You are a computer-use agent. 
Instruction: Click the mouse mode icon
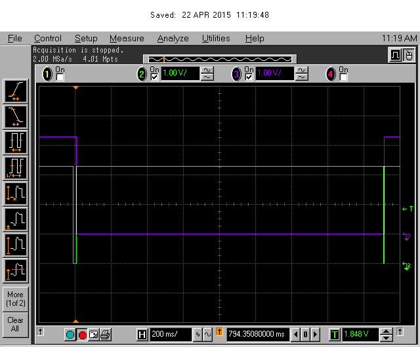[409, 55]
